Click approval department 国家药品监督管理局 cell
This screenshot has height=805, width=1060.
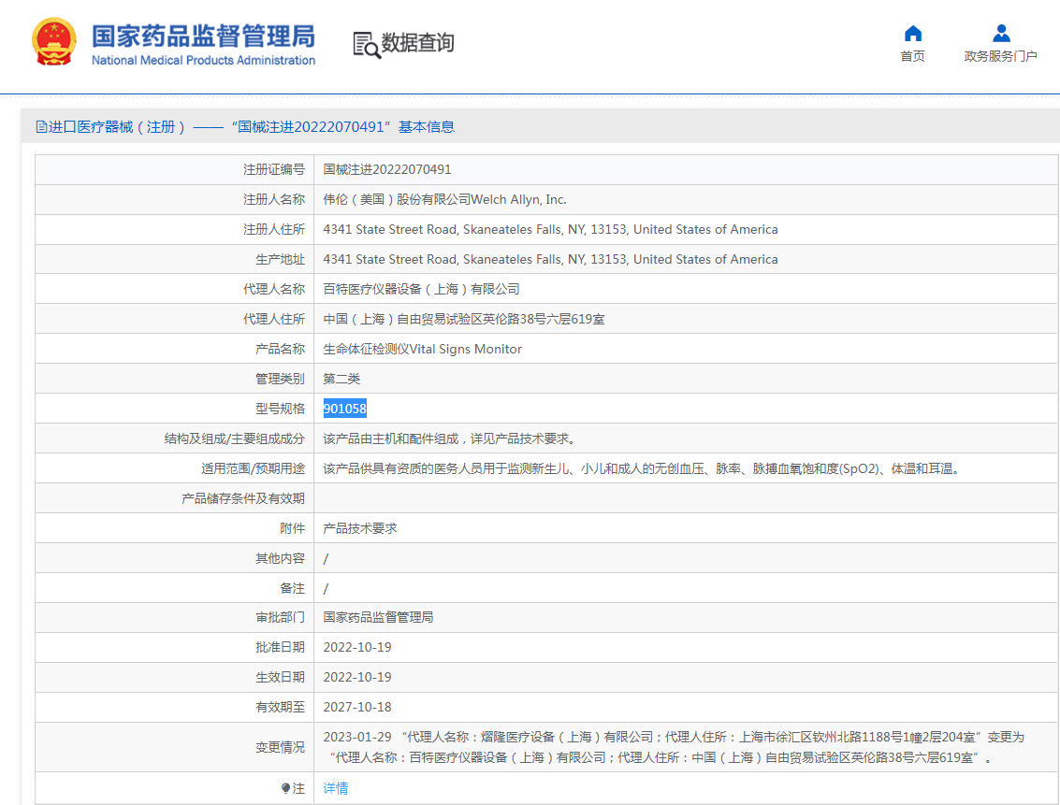point(378,617)
